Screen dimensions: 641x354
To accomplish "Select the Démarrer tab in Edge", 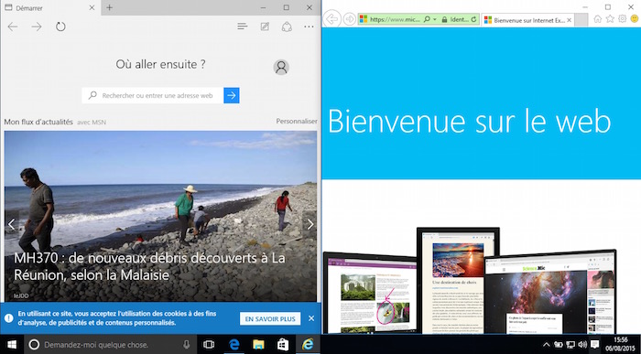I will [50, 7].
